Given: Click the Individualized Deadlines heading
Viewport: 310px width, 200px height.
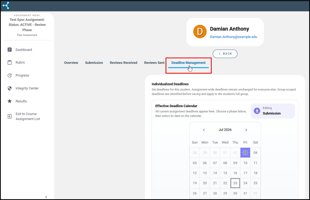Looking at the screenshot, I should coord(170,84).
